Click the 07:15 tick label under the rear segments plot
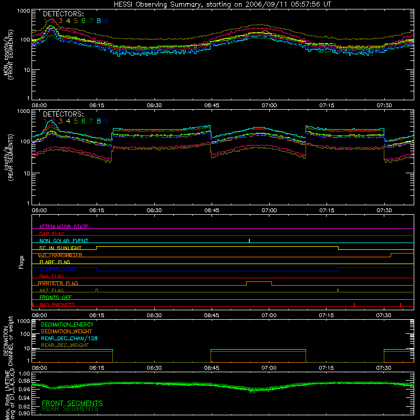 tap(327, 211)
